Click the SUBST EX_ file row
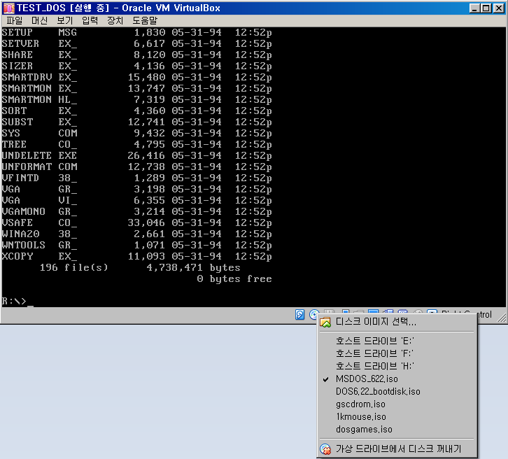Image resolution: width=508 pixels, height=459 pixels. click(136, 122)
